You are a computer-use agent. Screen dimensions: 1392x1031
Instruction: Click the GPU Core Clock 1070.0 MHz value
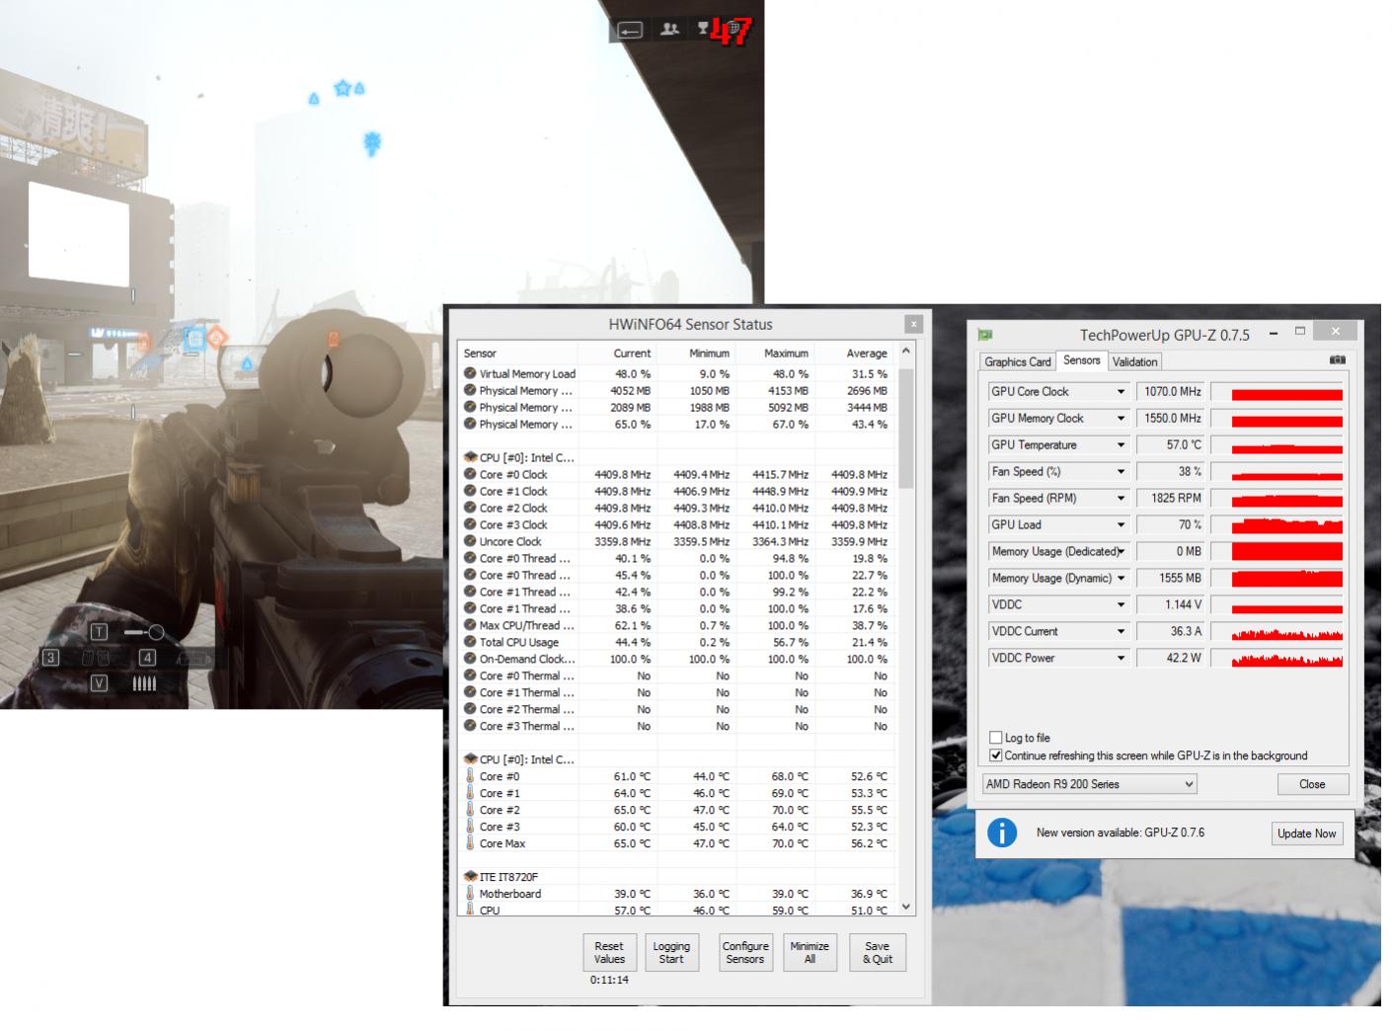pos(1171,392)
